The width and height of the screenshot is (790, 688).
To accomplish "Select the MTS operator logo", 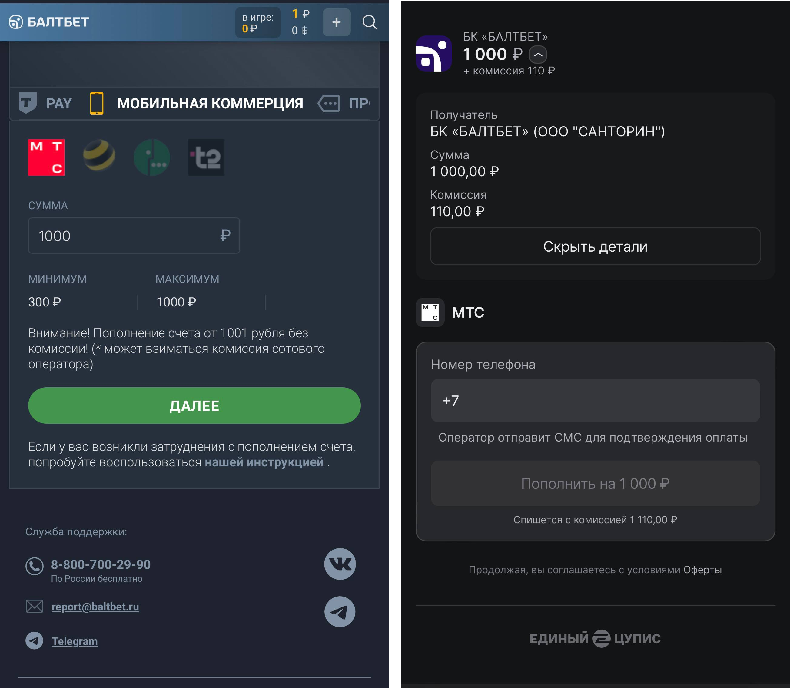I will (46, 157).
